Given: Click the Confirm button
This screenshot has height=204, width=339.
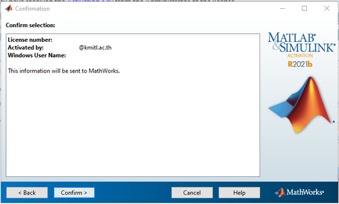Looking at the screenshot, I should (74, 193).
